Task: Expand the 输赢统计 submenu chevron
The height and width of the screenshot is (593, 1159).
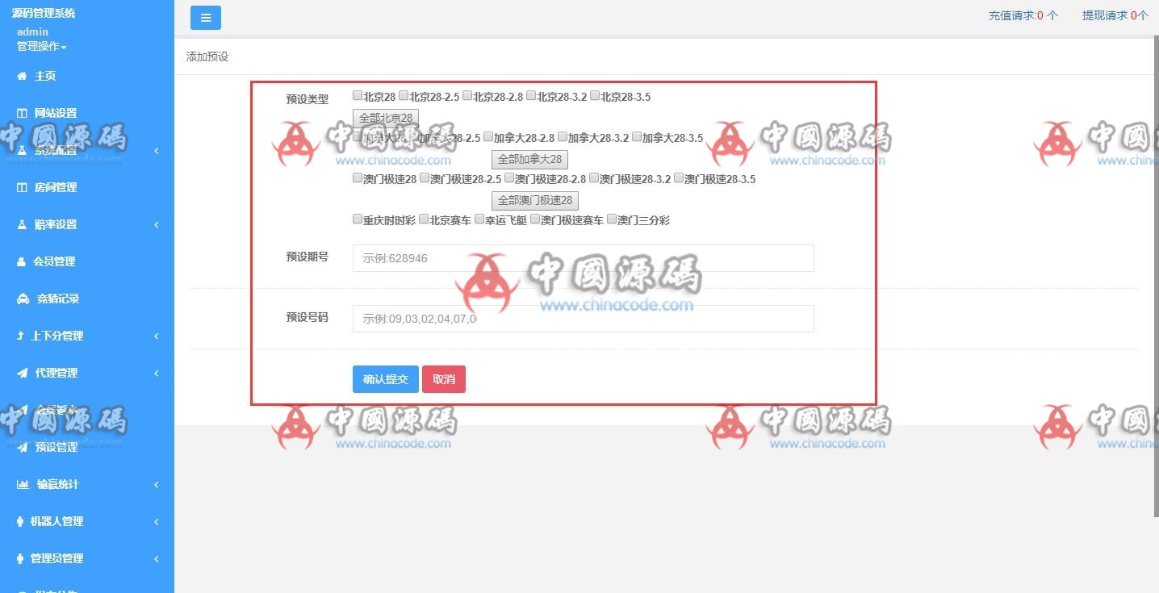Action: pos(156,485)
